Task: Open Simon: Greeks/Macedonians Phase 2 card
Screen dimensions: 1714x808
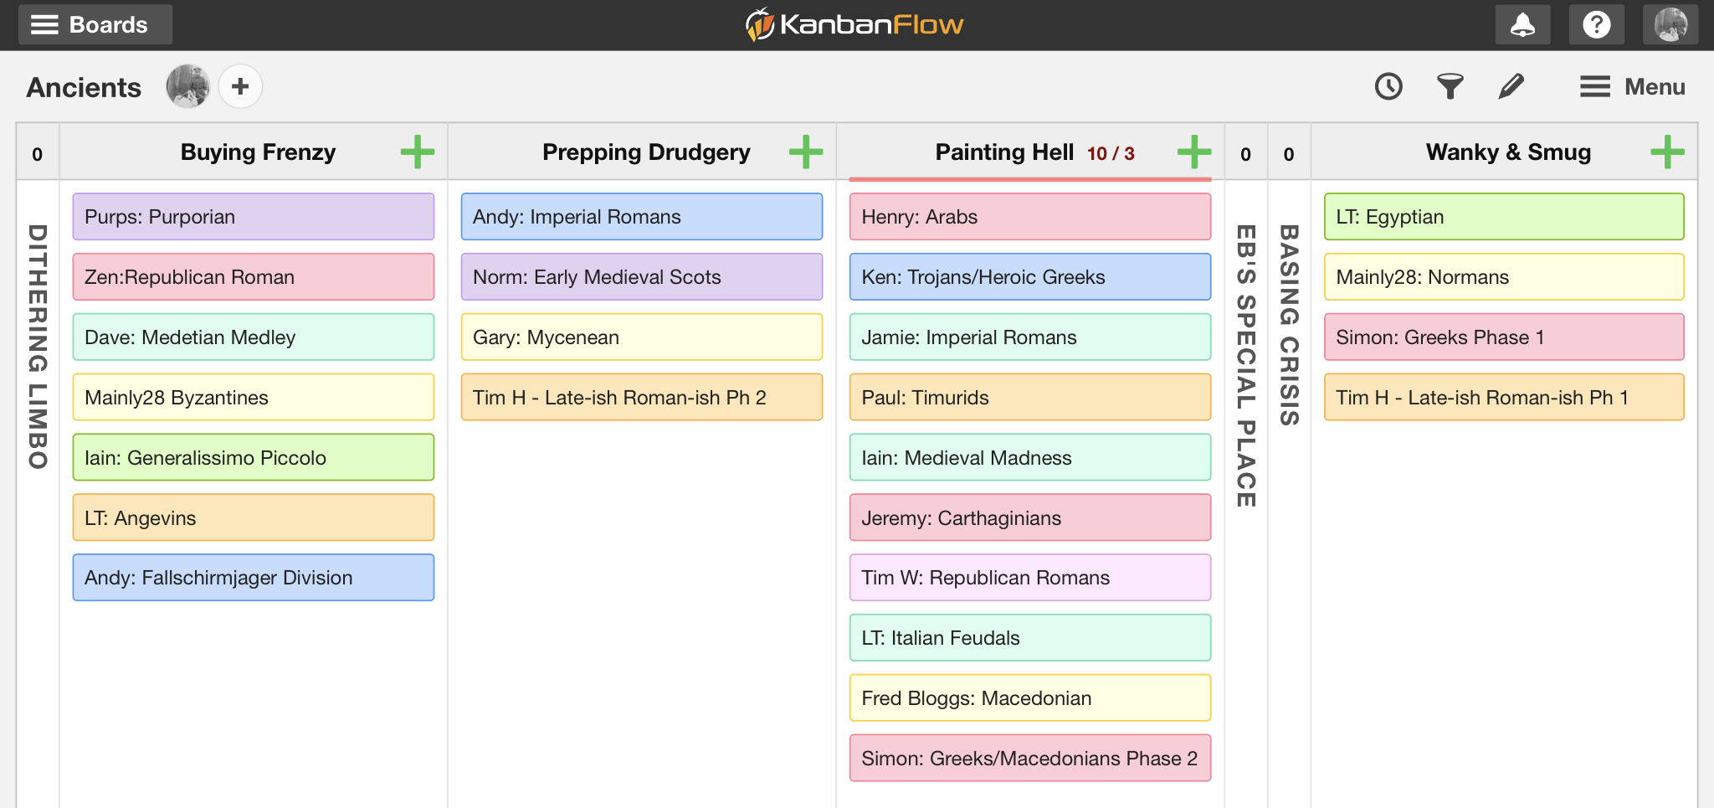Action: point(1030,759)
